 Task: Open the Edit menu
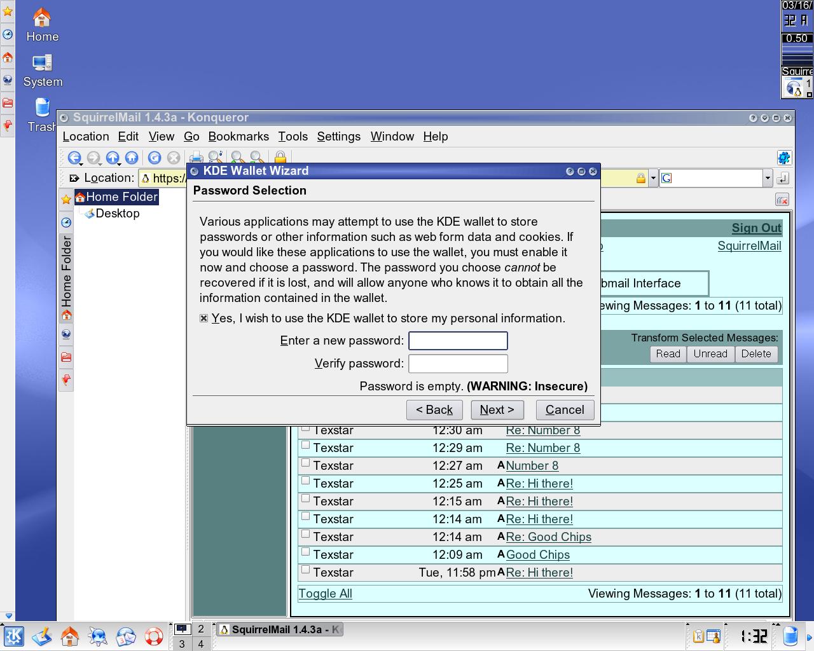point(128,136)
